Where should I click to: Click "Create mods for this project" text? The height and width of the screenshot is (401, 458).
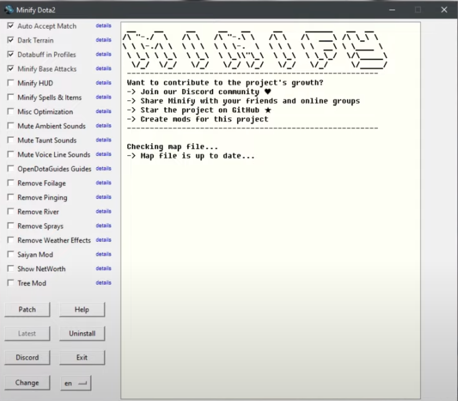(x=204, y=119)
